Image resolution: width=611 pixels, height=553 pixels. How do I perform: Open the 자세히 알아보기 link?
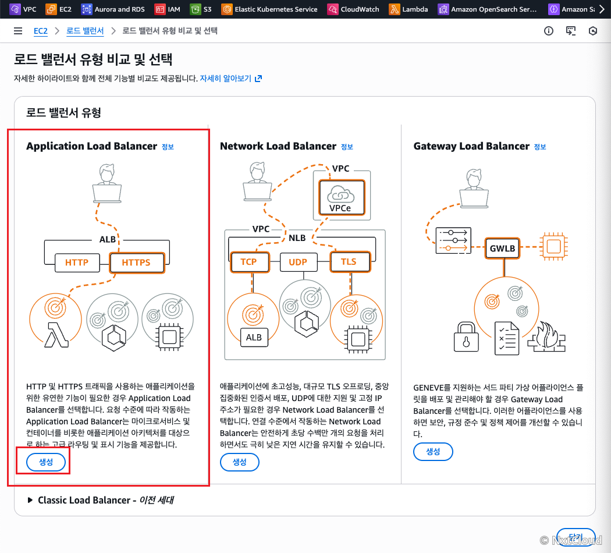click(226, 79)
